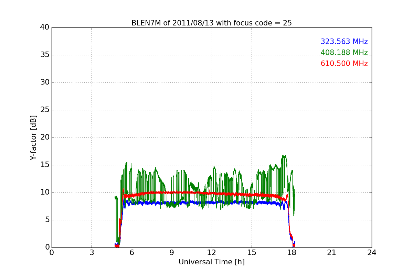Click the x-axis tick label 3

coord(92,253)
